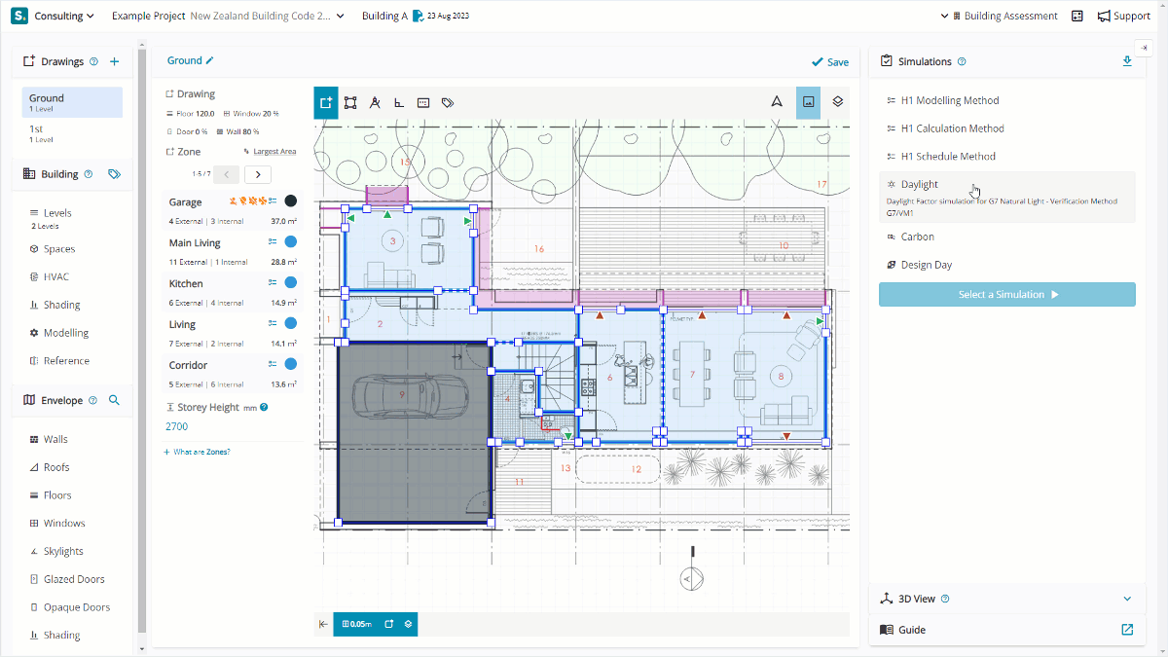Screen dimensions: 1168x657
Task: Select the Daylight simulation
Action: (1006, 197)
